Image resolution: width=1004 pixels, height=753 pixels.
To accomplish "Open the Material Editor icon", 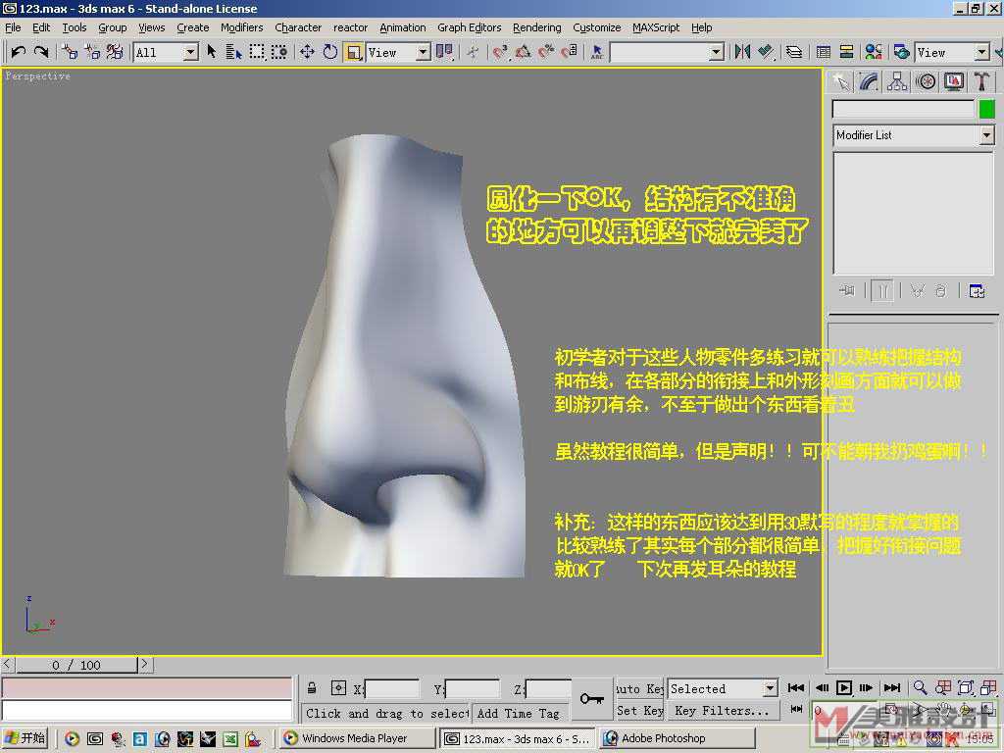I will (x=874, y=52).
